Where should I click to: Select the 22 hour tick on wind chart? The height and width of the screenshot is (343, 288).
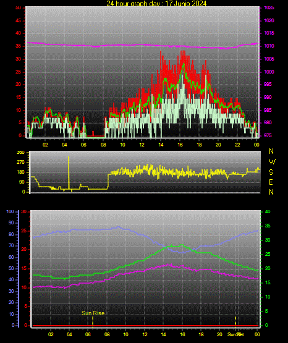coord(237,145)
